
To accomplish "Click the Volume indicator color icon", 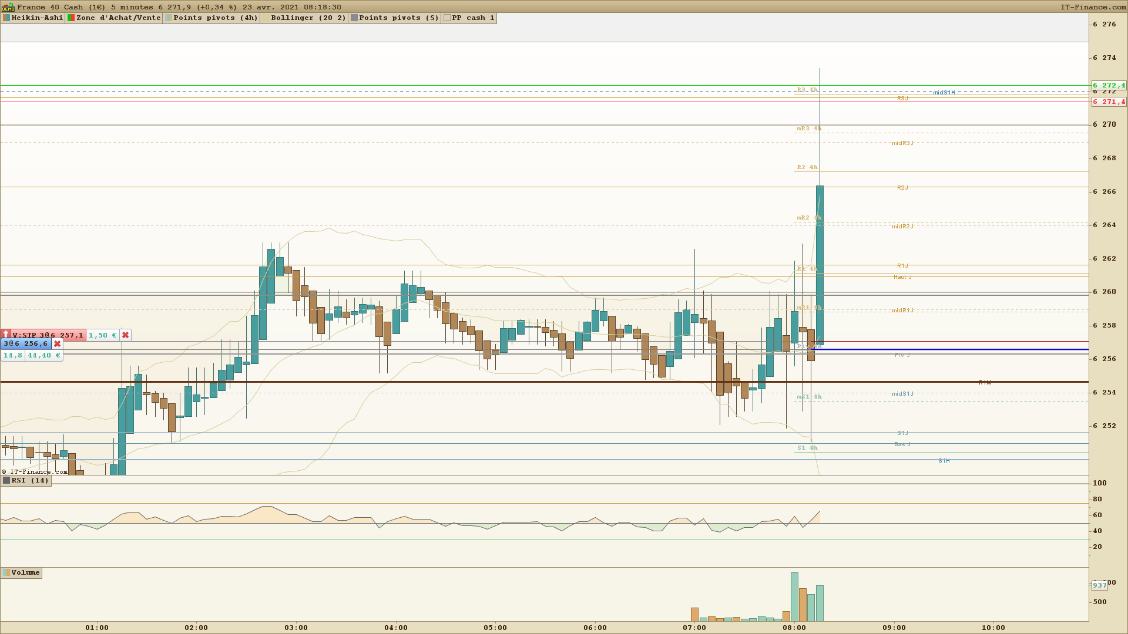I will point(6,572).
